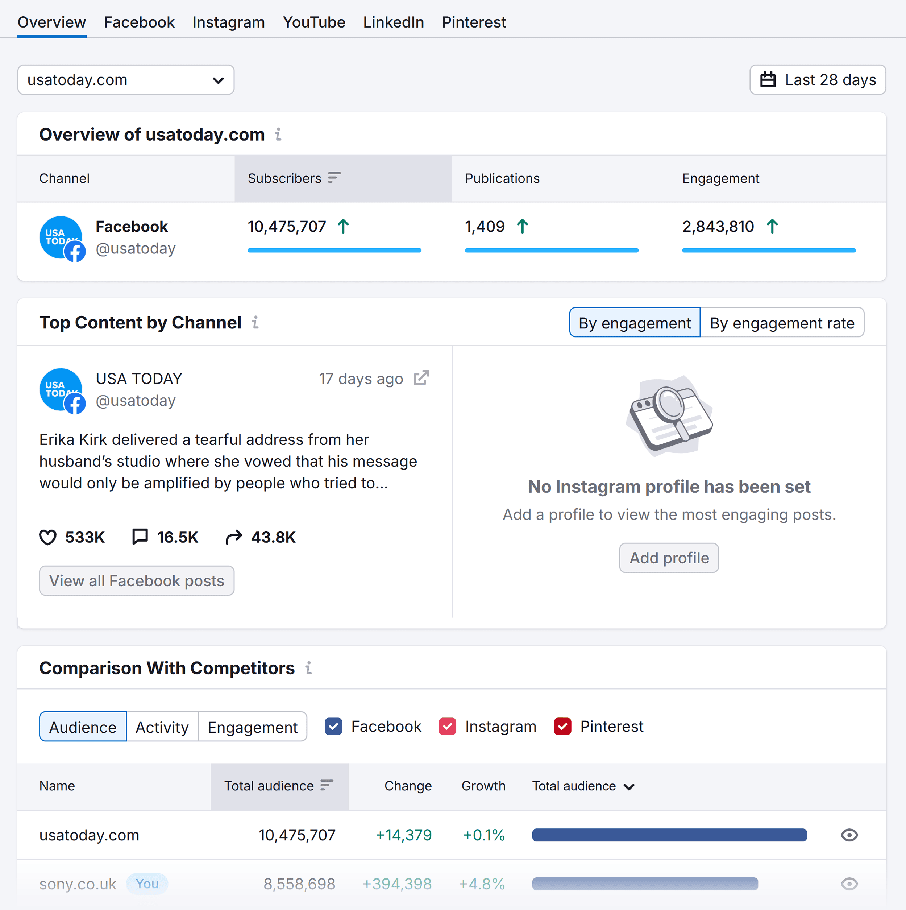Click the Add profile button for Instagram
Viewport: 906px width, 910px height.
point(669,558)
